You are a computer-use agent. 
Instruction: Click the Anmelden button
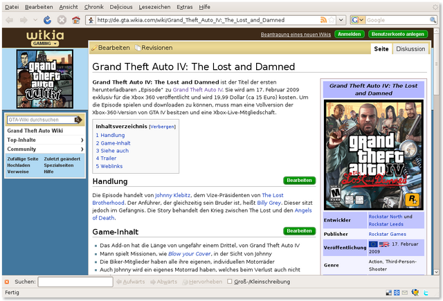(x=349, y=34)
